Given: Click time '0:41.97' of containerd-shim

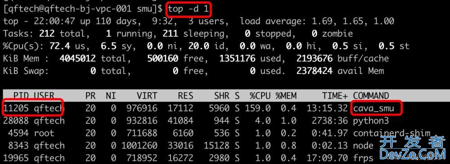Looking at the screenshot, I should tap(330, 133).
